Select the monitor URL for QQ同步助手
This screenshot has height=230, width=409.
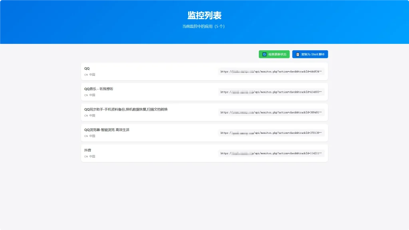271,112
